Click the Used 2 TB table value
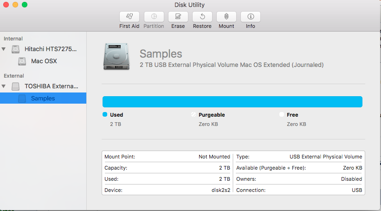381x211 pixels. pyautogui.click(x=225, y=179)
